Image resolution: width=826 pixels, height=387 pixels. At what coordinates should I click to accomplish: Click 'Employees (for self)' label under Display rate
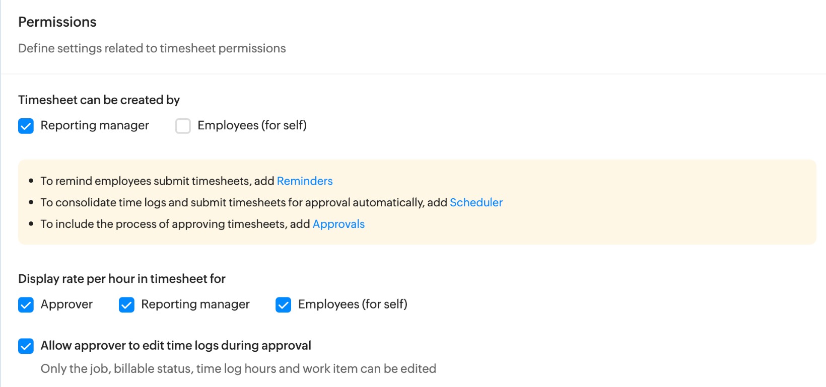[353, 304]
